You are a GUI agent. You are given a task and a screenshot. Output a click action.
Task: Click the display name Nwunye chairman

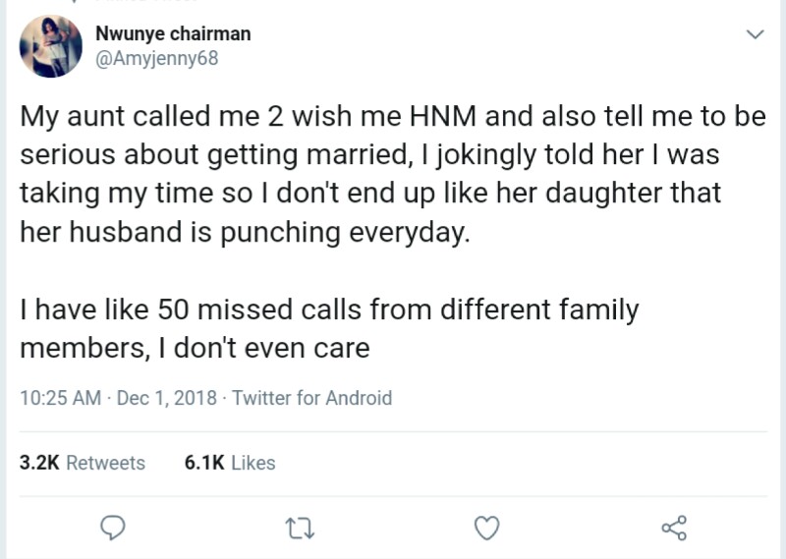pos(173,33)
